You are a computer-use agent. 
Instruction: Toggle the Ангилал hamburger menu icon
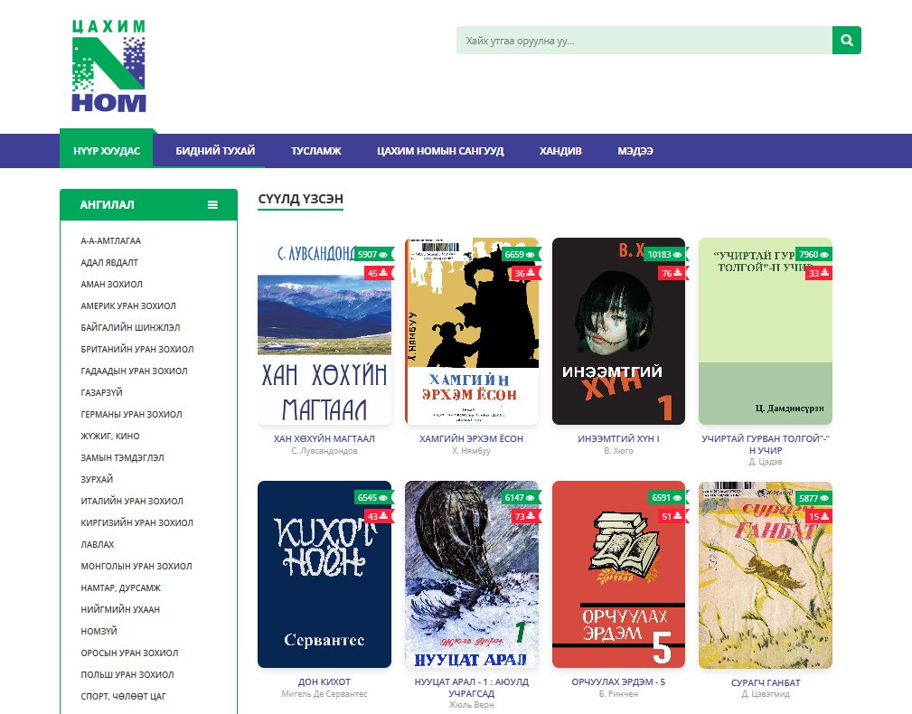tap(213, 204)
